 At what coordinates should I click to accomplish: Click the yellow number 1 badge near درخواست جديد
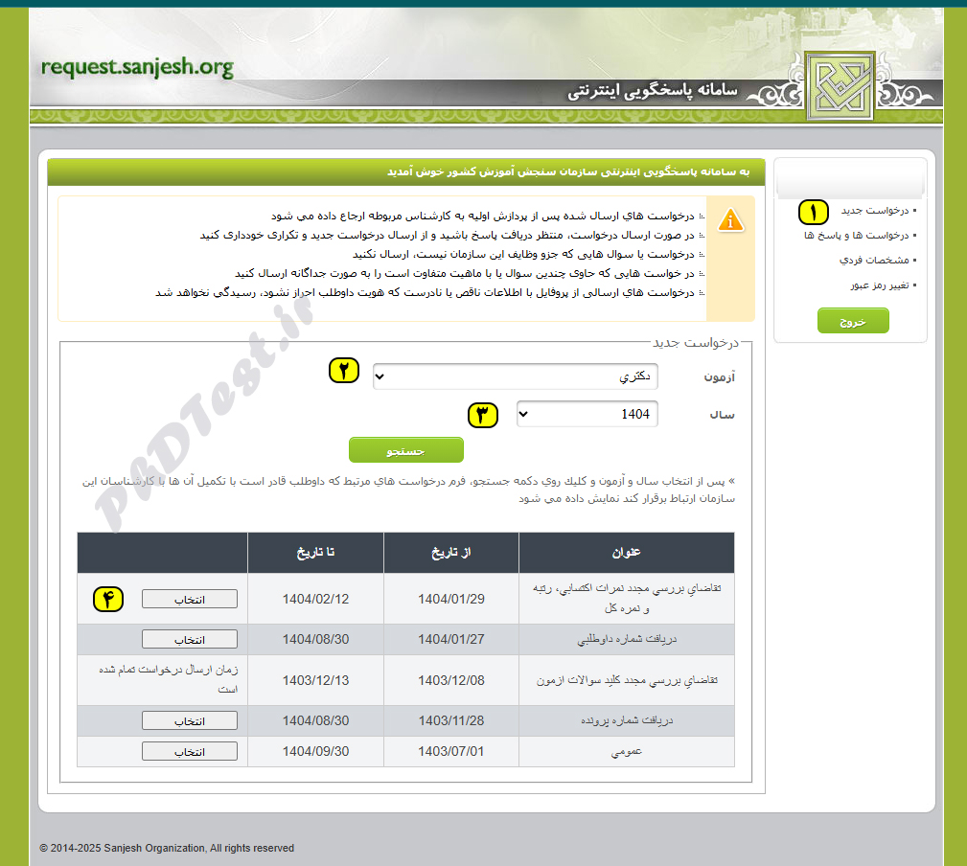[x=813, y=213]
